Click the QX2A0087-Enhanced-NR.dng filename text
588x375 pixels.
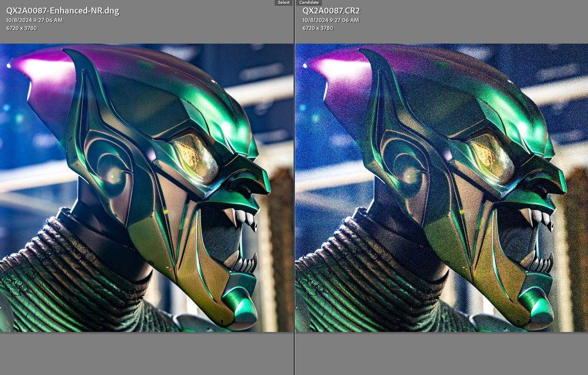coord(63,10)
